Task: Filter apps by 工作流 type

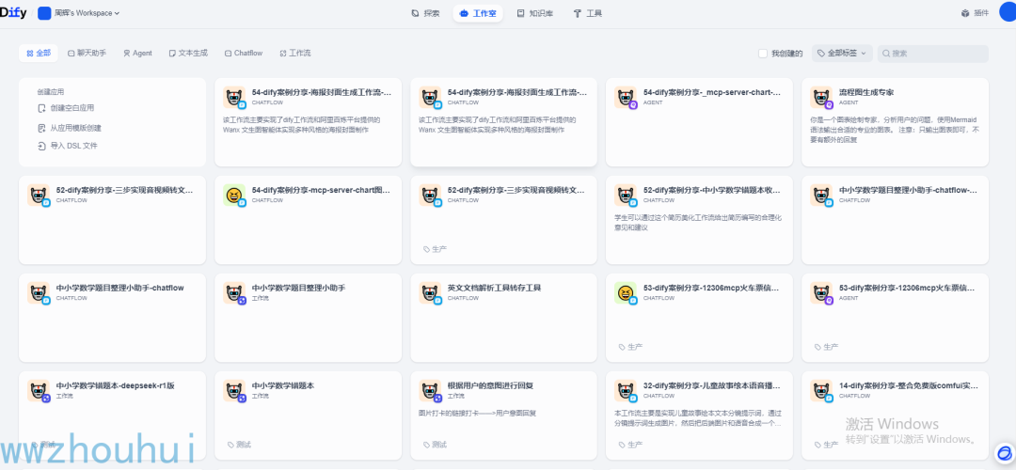Action: click(294, 53)
